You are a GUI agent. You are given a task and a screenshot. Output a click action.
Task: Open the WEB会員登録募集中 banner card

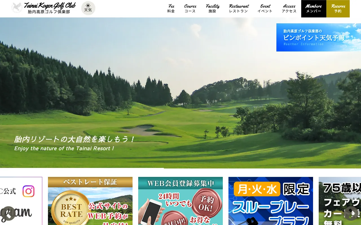pos(180,201)
